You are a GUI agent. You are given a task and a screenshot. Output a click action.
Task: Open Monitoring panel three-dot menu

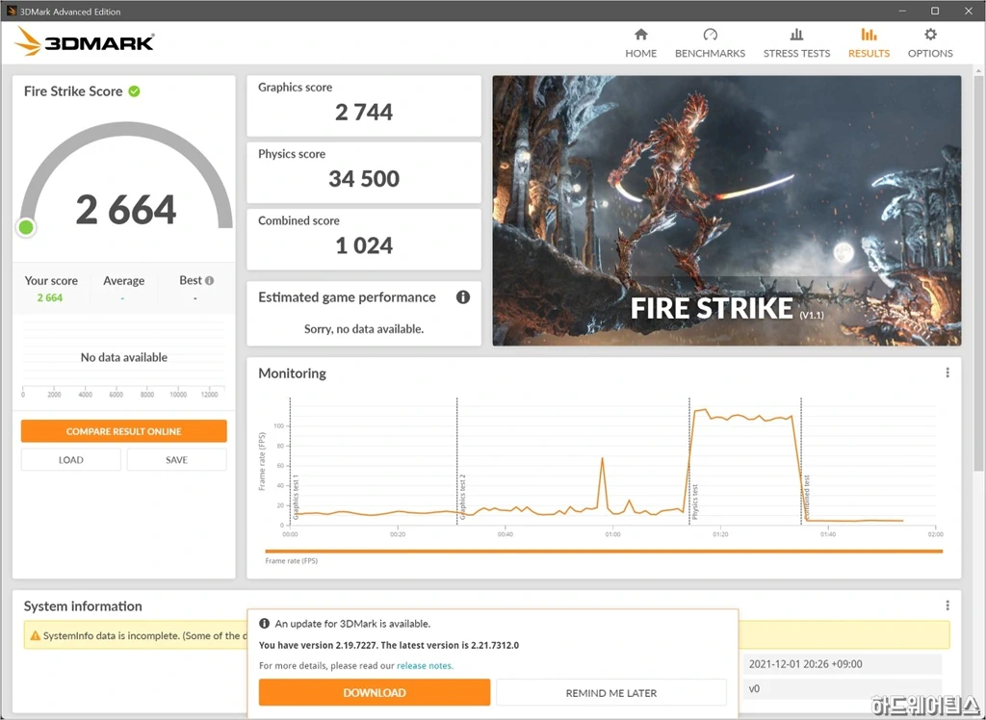click(x=947, y=373)
